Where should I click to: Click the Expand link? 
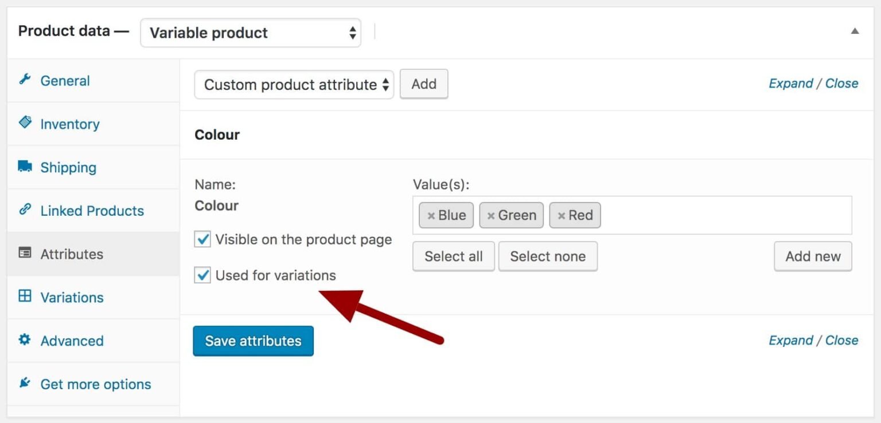click(x=790, y=84)
